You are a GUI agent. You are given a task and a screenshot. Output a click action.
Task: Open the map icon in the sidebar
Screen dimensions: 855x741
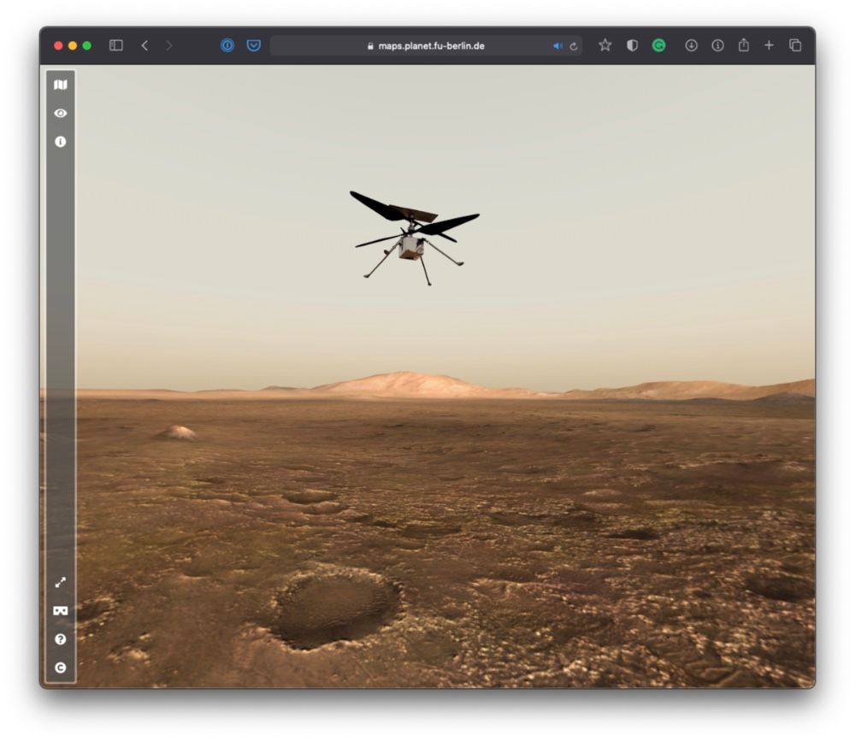coord(60,85)
